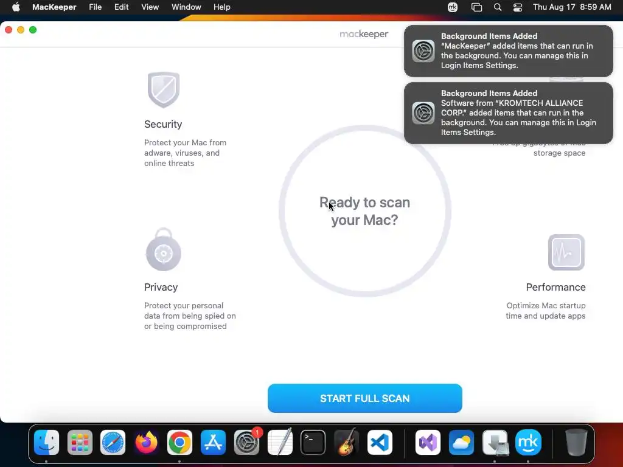Open the KROMTECH ALLIANCE CORP notification

[x=509, y=112]
